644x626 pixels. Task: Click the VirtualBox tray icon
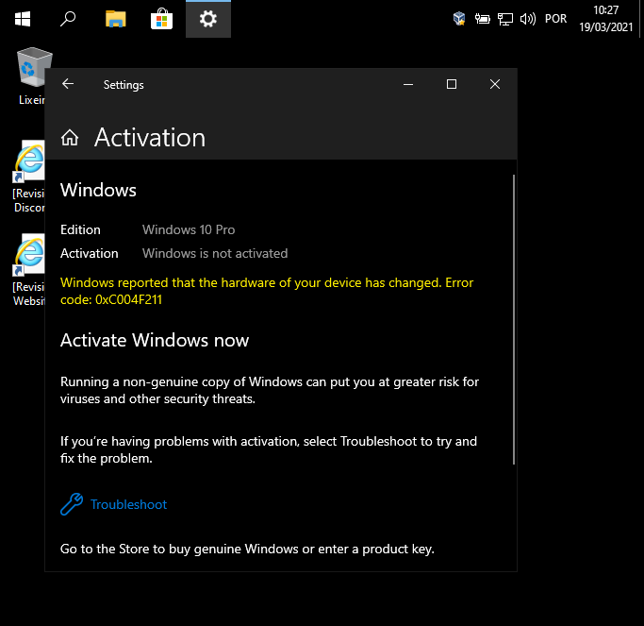click(x=459, y=19)
